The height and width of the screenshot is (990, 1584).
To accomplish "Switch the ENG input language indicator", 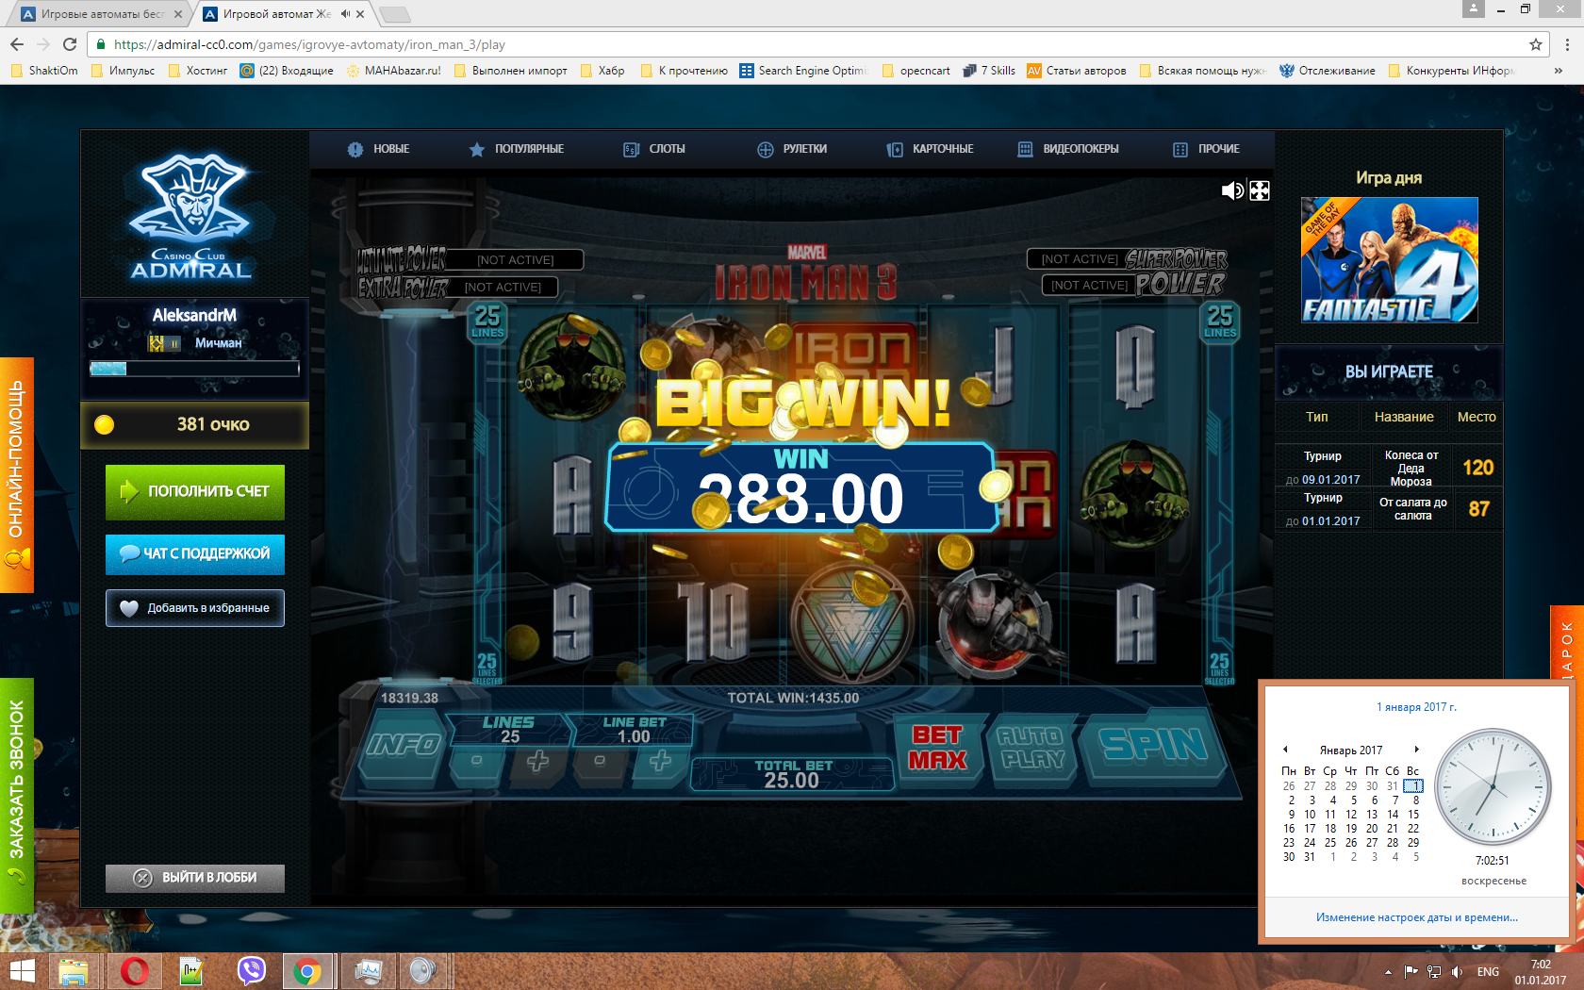I will 1489,972.
